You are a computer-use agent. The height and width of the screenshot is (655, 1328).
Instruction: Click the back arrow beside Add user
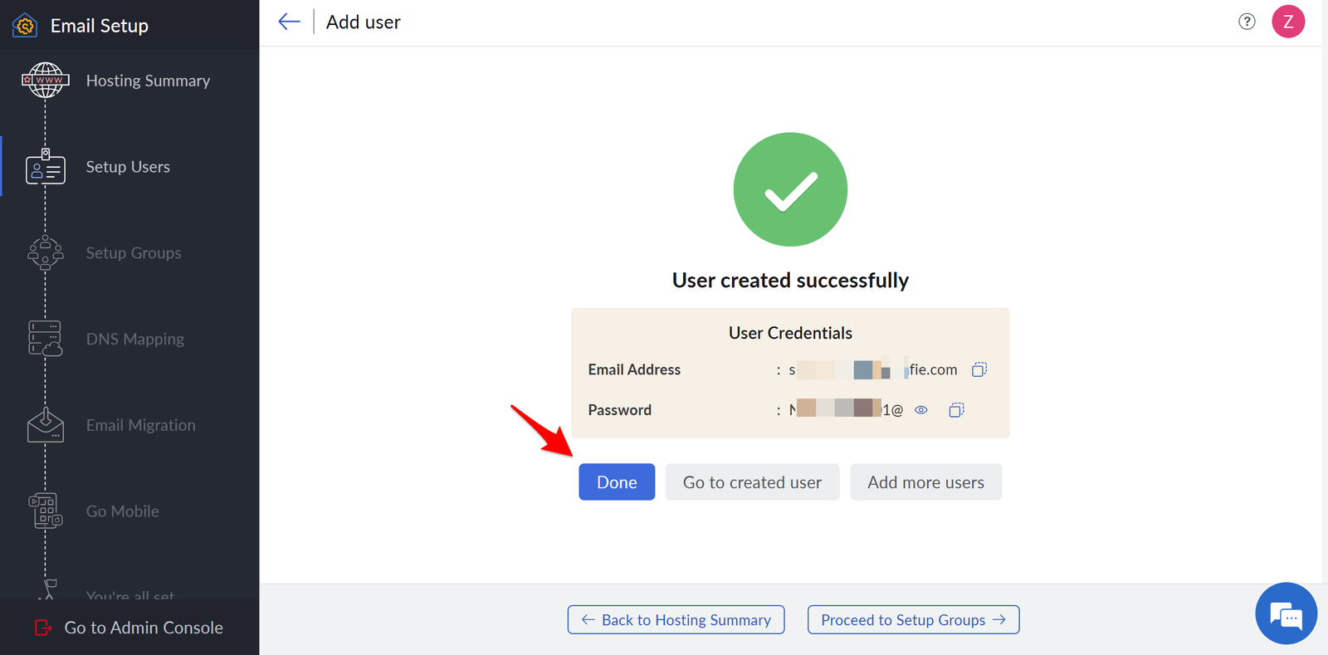pyautogui.click(x=289, y=22)
